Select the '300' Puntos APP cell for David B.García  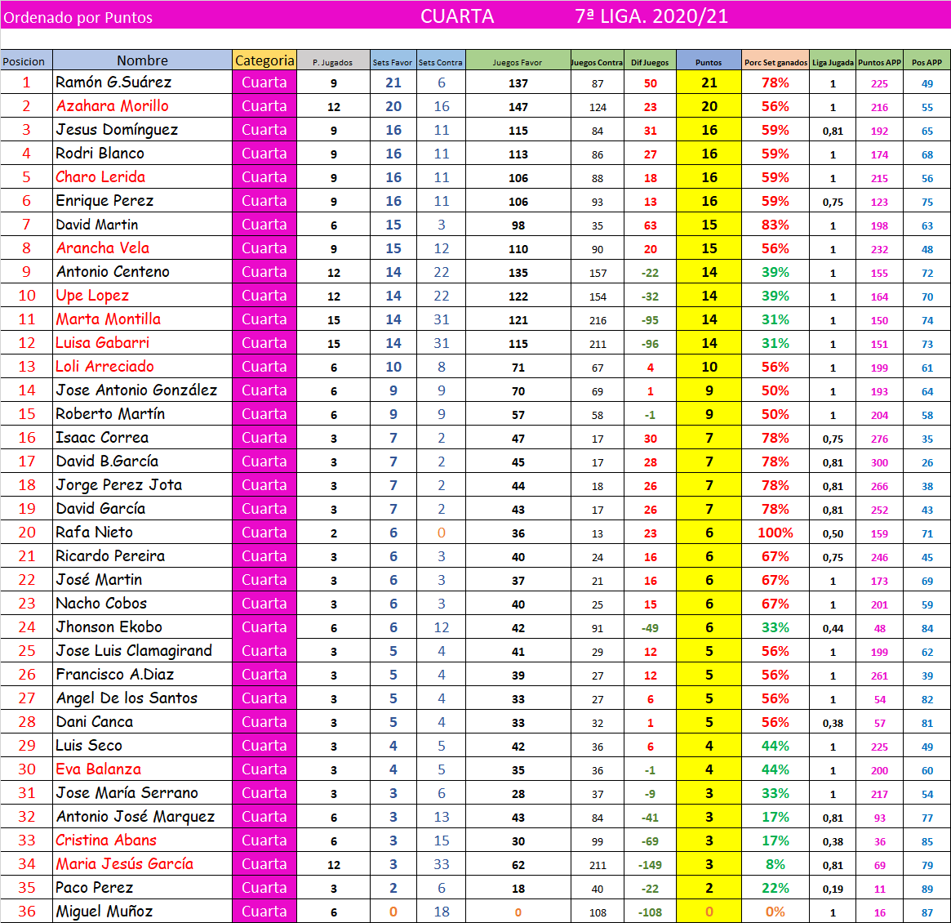coord(879,462)
